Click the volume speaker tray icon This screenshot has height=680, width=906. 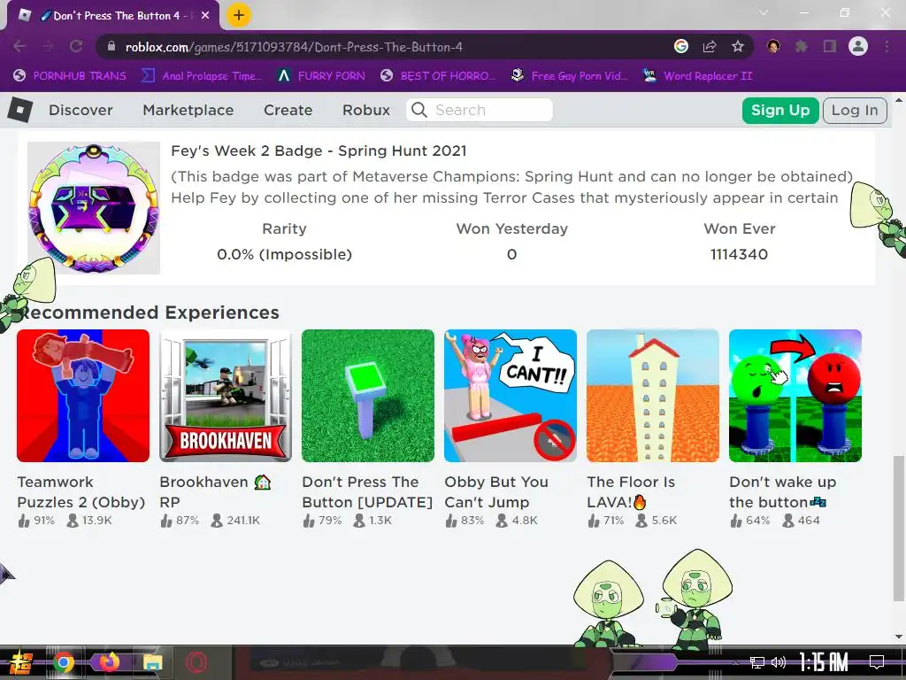pyautogui.click(x=779, y=662)
